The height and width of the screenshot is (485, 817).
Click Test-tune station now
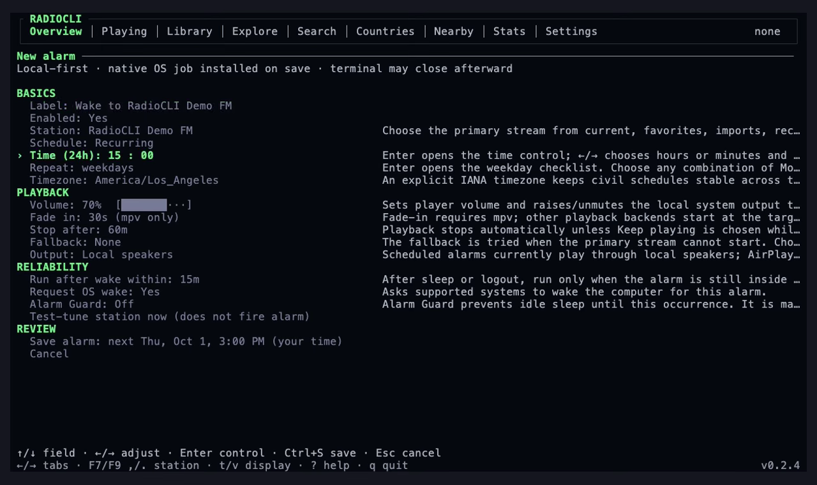170,317
